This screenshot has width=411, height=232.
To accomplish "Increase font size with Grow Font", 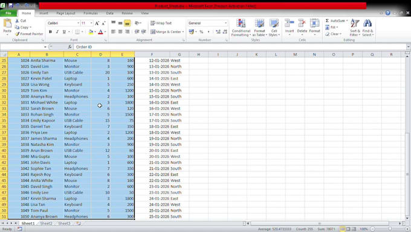I will pyautogui.click(x=97, y=24).
